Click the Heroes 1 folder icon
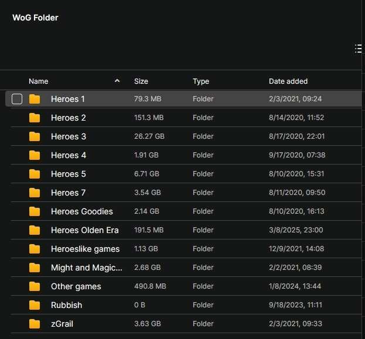365x339 pixels. coord(35,99)
